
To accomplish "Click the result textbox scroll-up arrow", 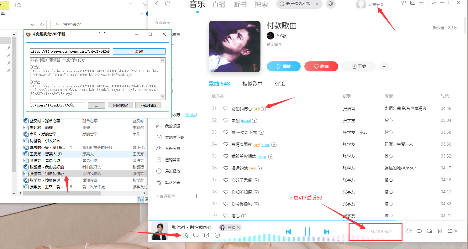I will point(163,60).
